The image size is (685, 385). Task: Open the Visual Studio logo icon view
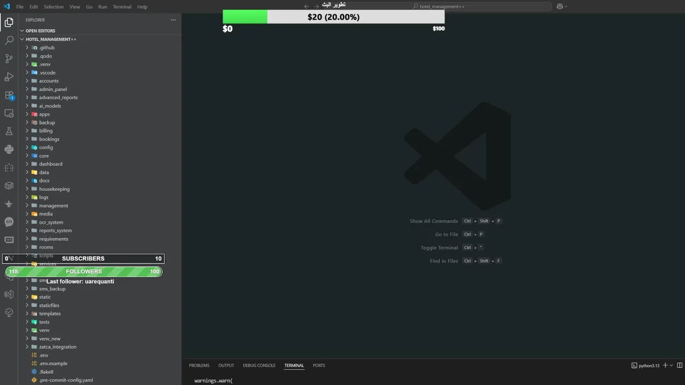(x=9, y=294)
